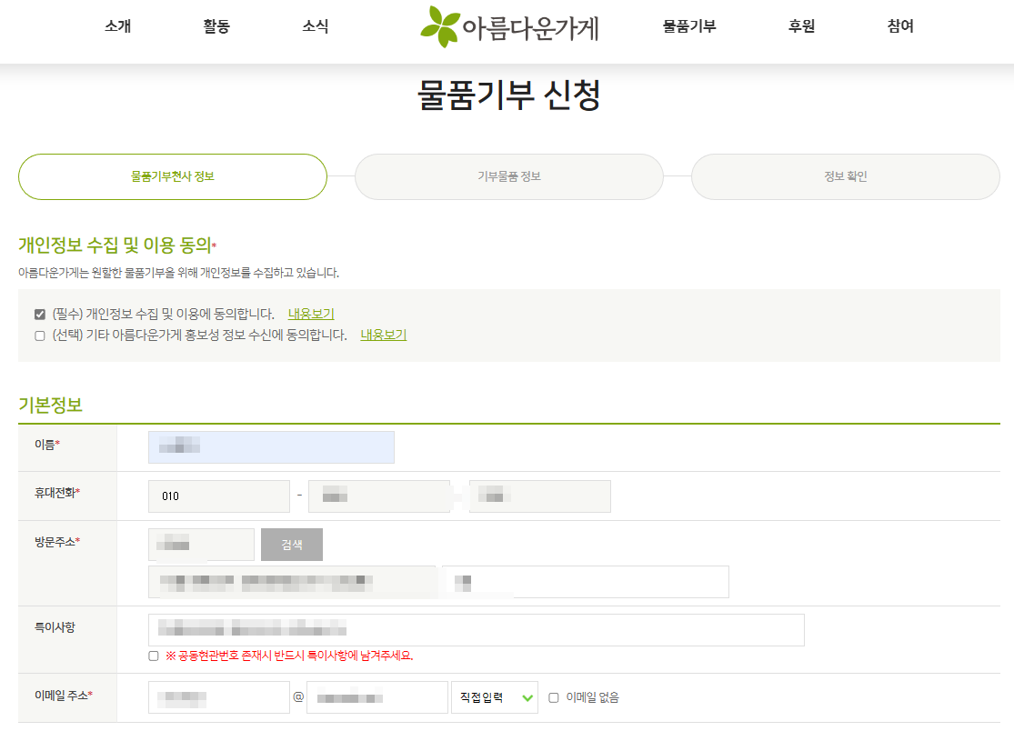Click the main address field

pyautogui.click(x=292, y=582)
